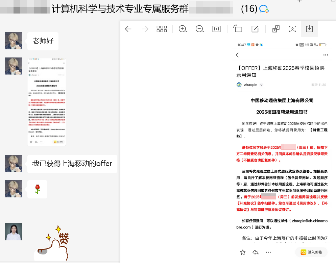This screenshot has width=336, height=263.
Task: Zoom in on the image
Action: (183, 29)
